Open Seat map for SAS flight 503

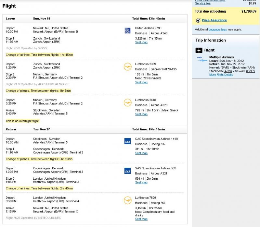click(x=141, y=183)
